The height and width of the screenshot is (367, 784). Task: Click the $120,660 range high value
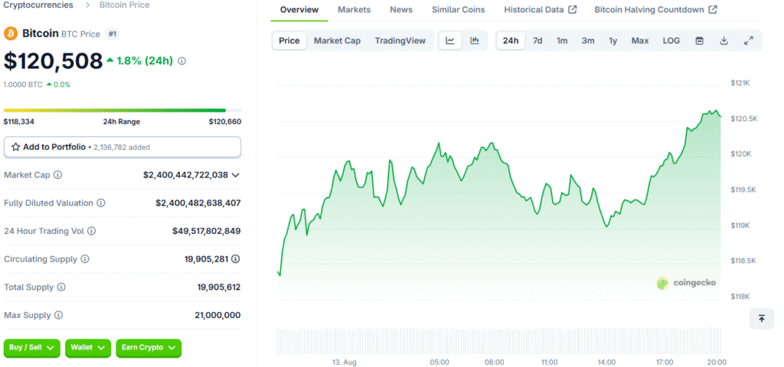[225, 122]
